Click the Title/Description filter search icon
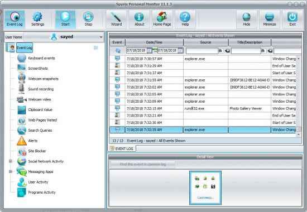307x212 pixels. (263, 51)
